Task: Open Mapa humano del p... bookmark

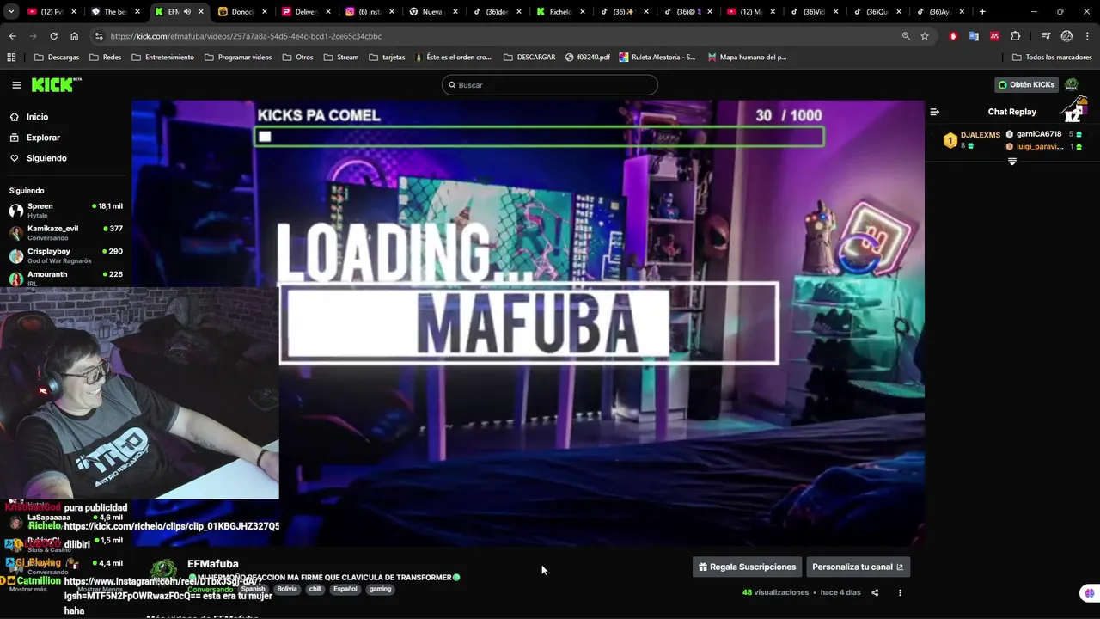Action: click(x=747, y=58)
